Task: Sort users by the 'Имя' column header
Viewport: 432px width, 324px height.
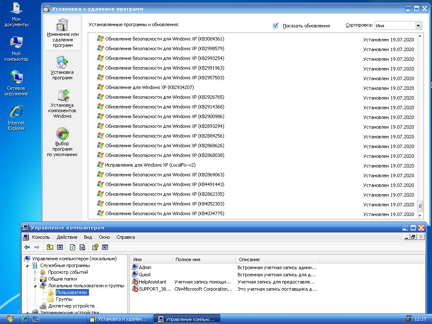Action: (151, 259)
